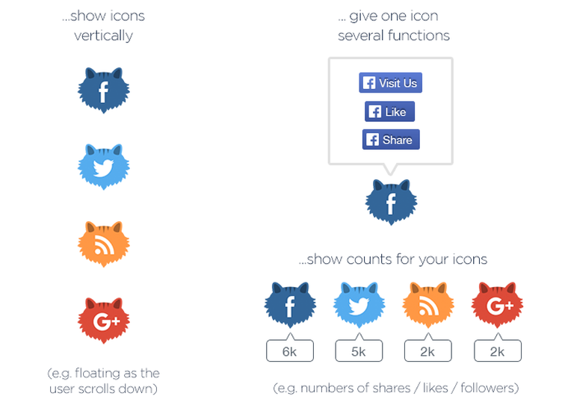The image size is (562, 420).
Task: Click the 'numbers of shares / likes / followers' caption
Action: coord(396,388)
